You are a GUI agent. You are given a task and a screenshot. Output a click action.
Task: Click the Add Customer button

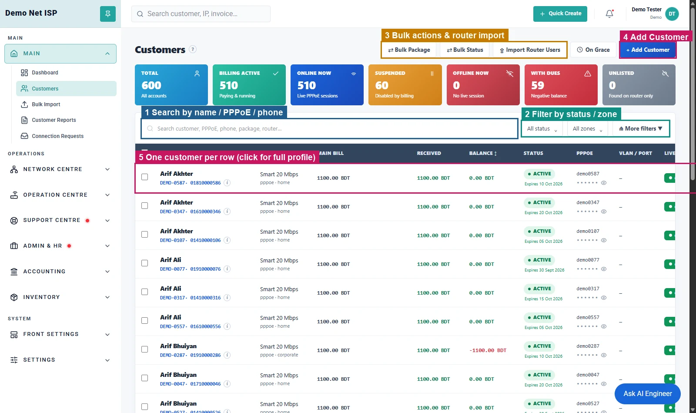648,50
